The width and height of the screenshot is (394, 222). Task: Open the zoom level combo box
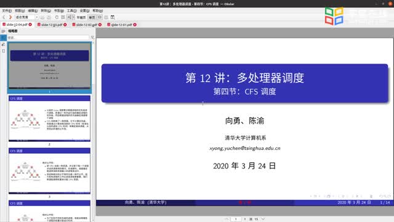click(26, 17)
